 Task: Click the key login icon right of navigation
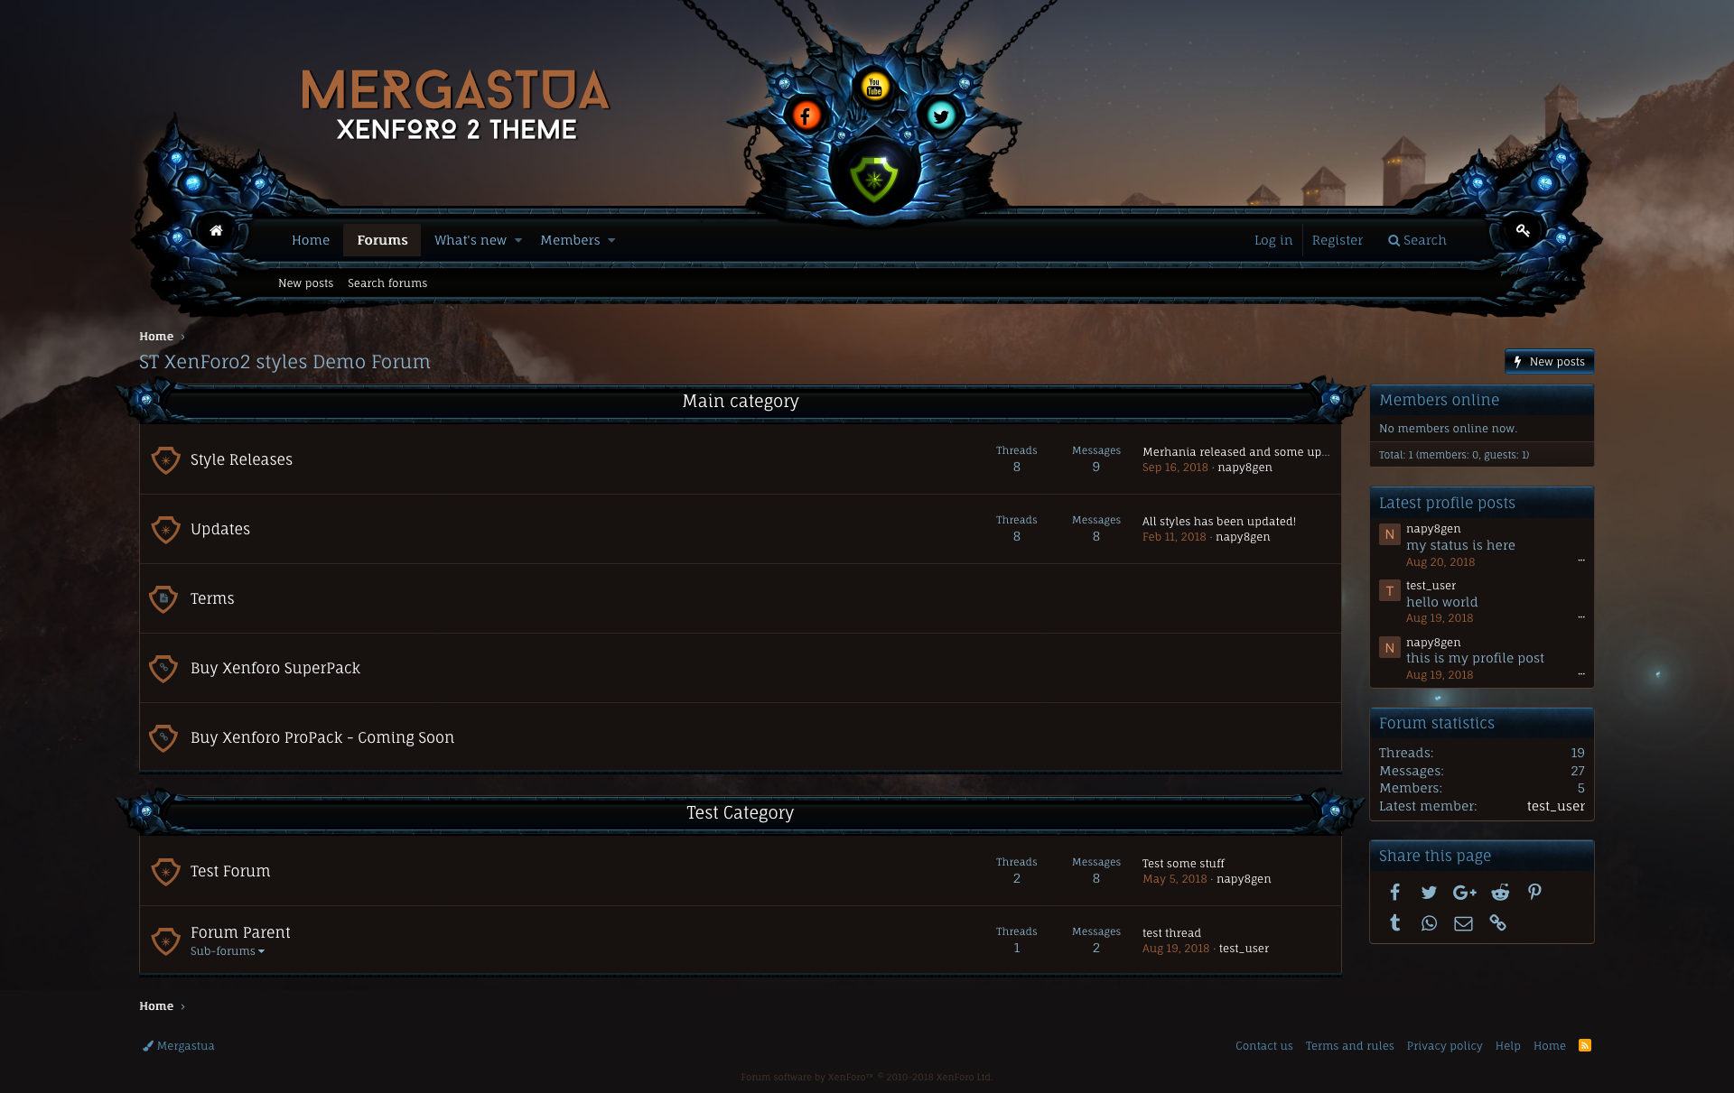1523,231
